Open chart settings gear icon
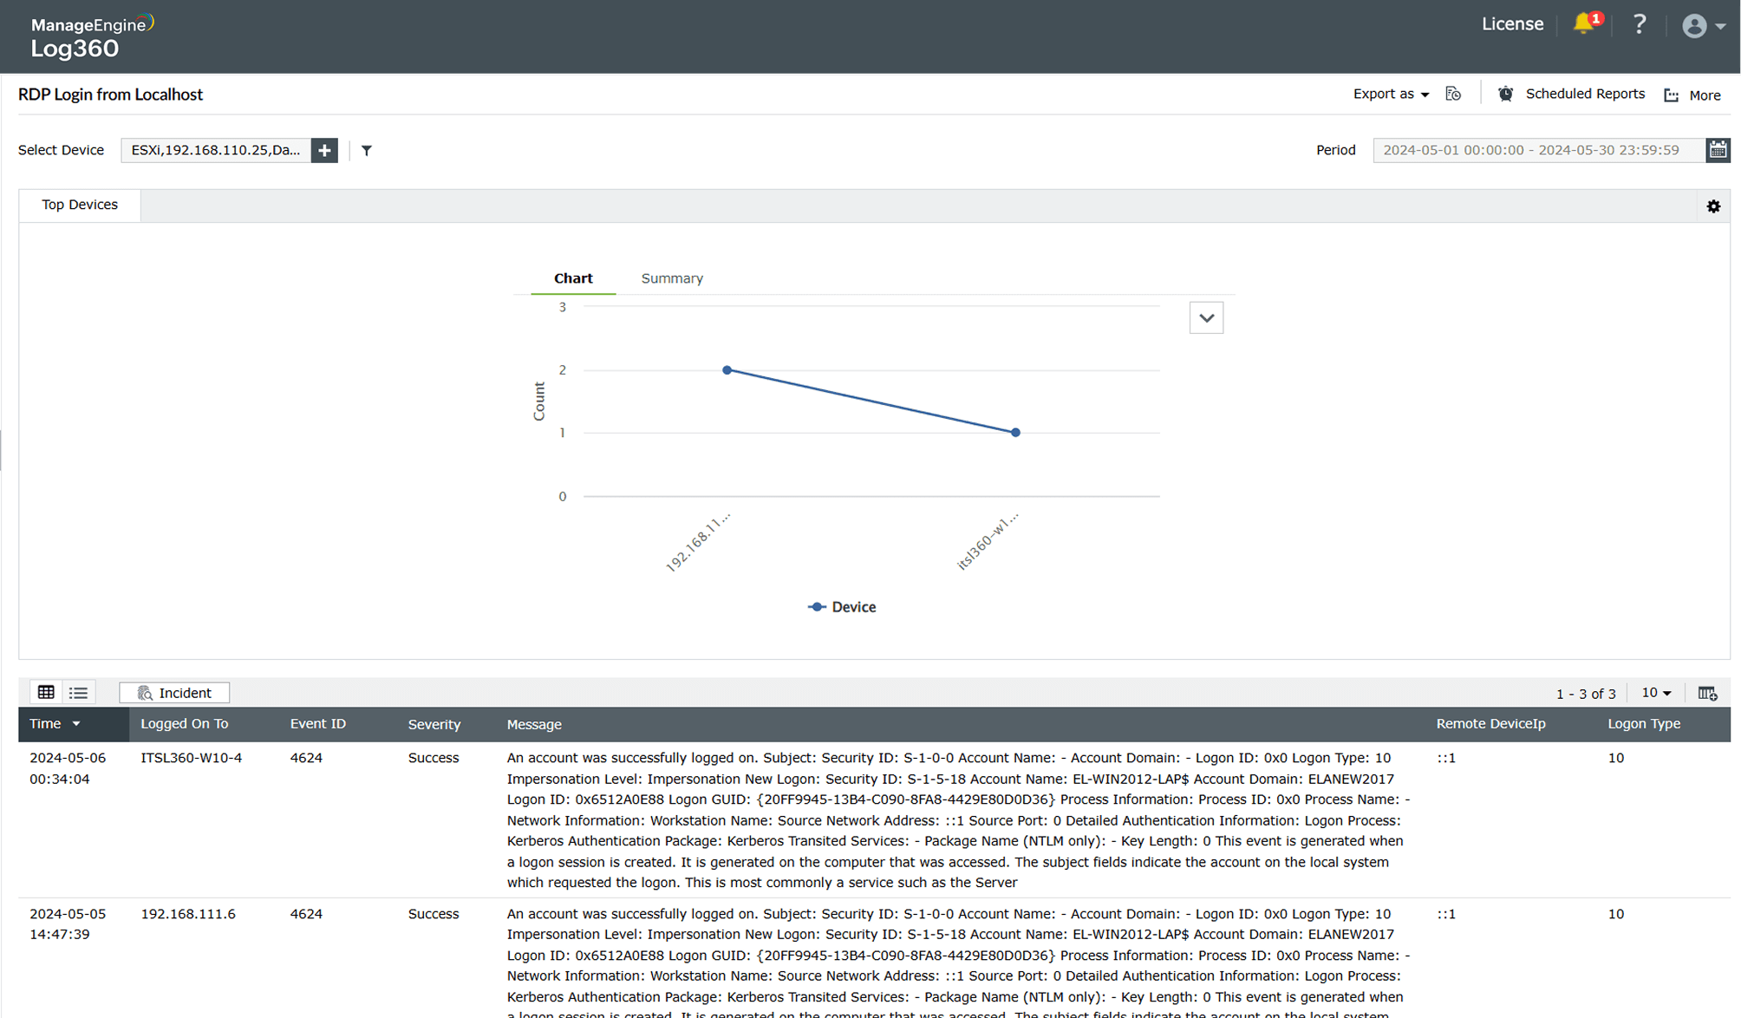Viewport: 1741px width, 1018px height. coord(1713,206)
